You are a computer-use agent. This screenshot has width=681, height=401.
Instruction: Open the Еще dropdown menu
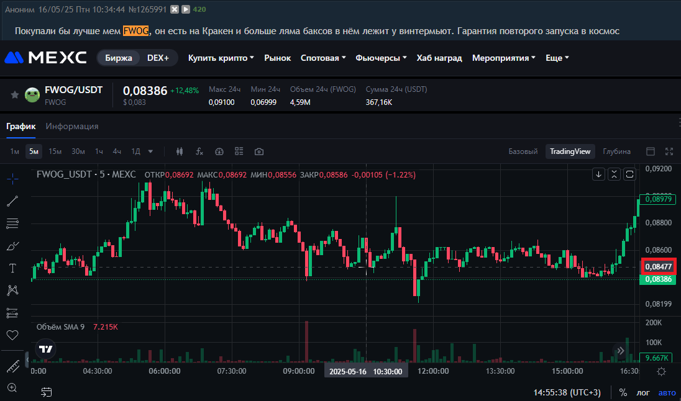[x=557, y=58]
